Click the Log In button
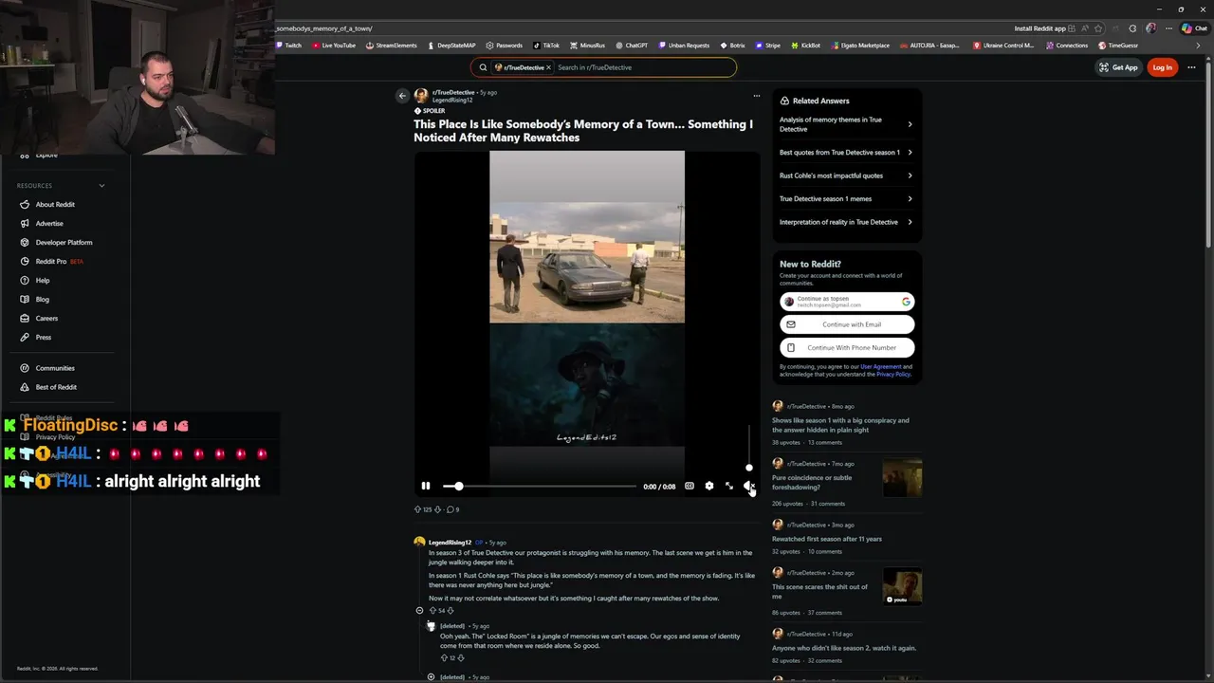1214x683 pixels. pyautogui.click(x=1162, y=67)
